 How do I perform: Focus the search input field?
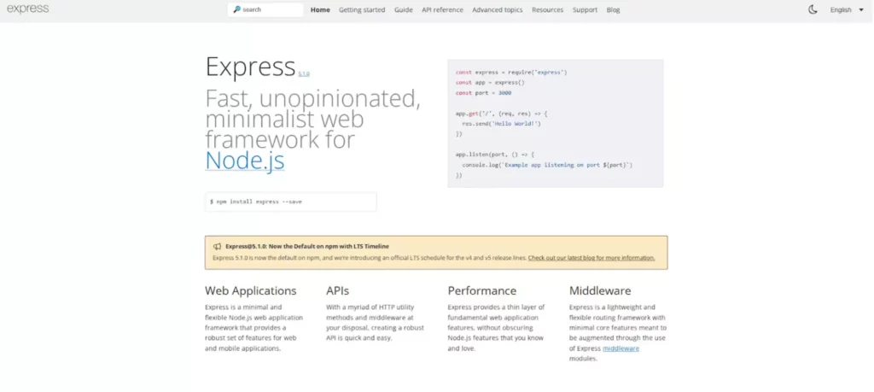coord(265,9)
